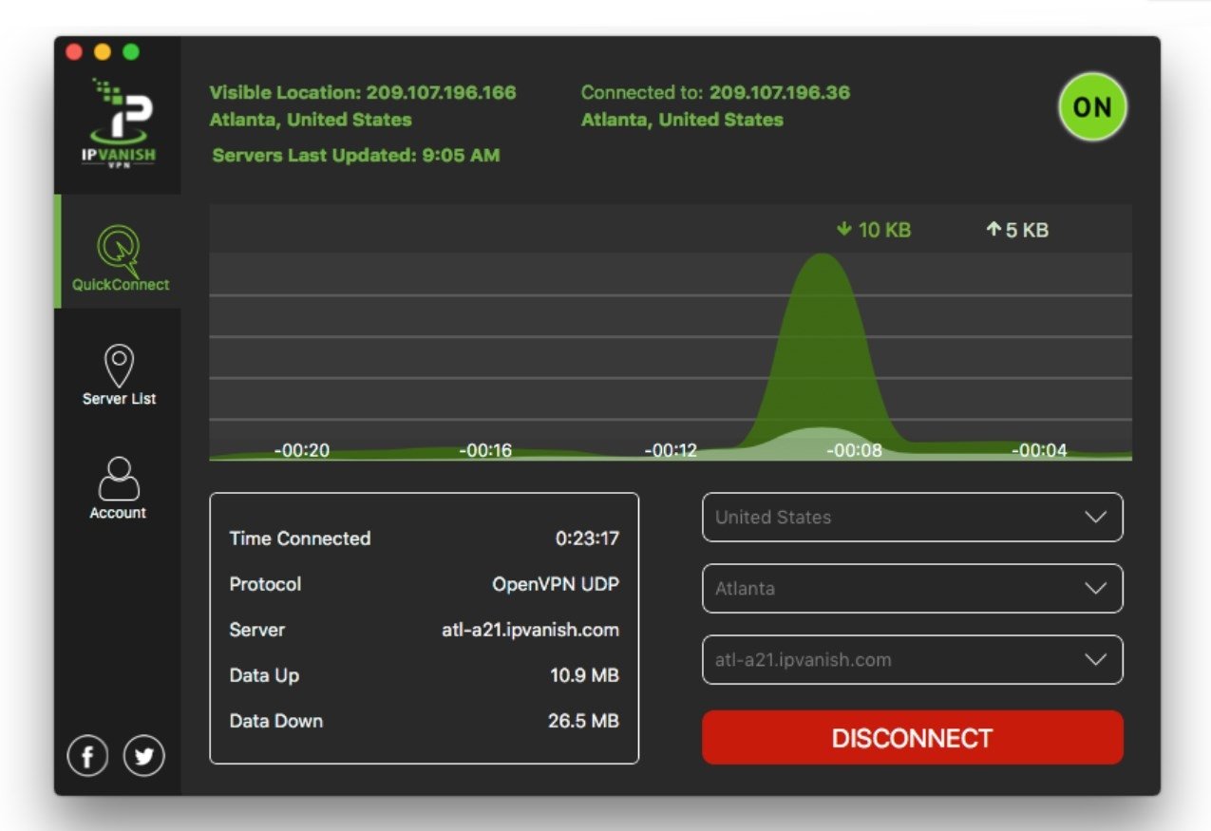Click the red DISCONNECT button

(913, 738)
